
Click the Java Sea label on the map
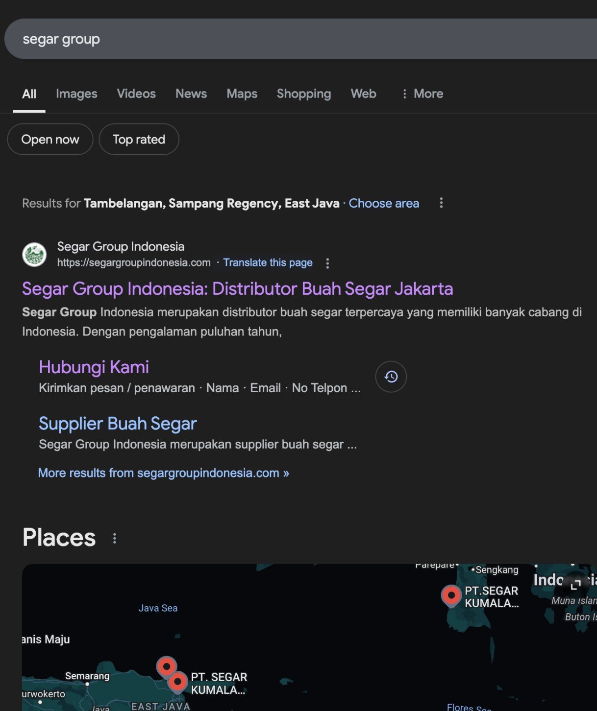158,608
